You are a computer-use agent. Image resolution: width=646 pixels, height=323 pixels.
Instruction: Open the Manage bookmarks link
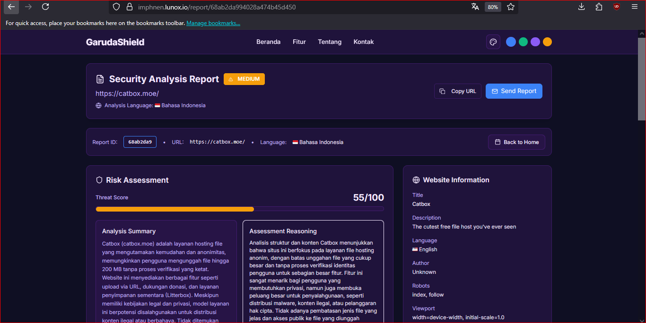click(x=213, y=23)
